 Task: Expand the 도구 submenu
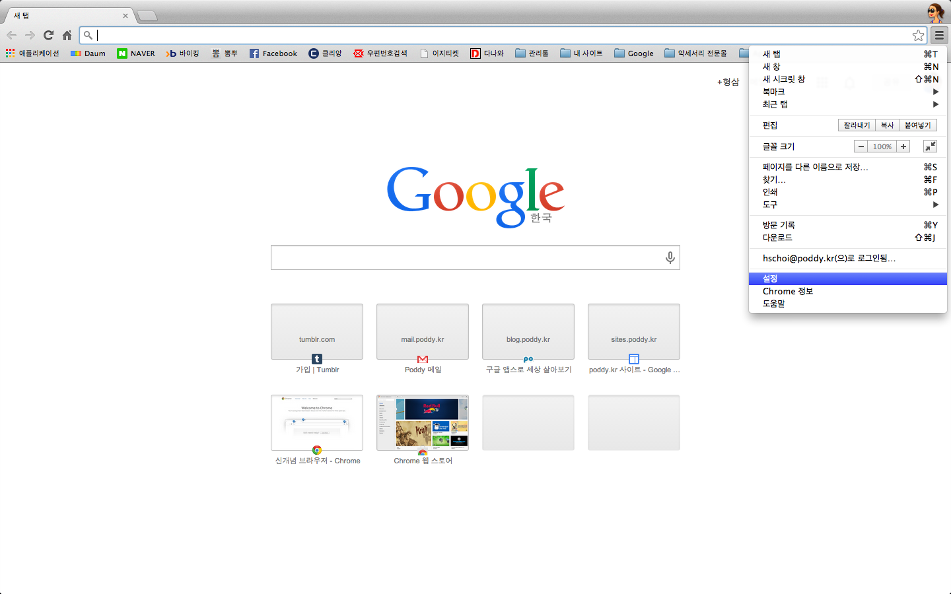coord(848,205)
